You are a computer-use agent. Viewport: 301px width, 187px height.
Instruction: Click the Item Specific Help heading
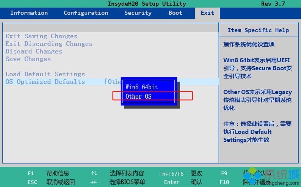click(258, 30)
